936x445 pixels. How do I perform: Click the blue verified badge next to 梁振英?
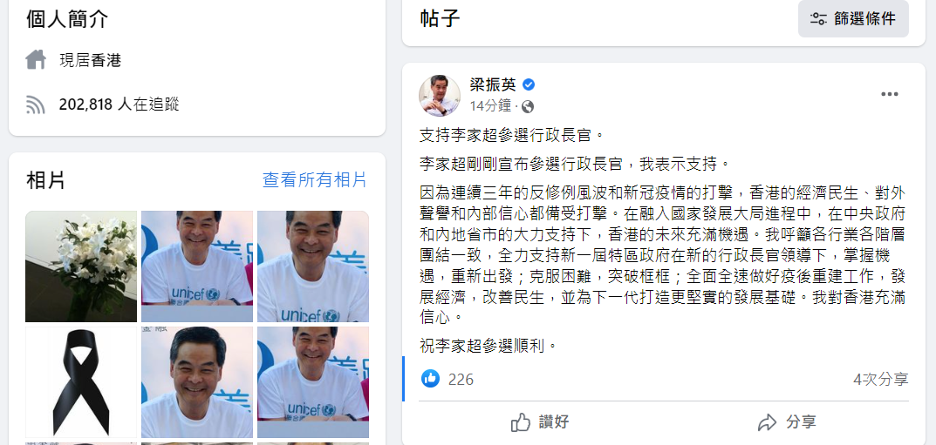tap(529, 84)
